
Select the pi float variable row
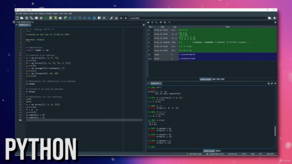[212, 55]
